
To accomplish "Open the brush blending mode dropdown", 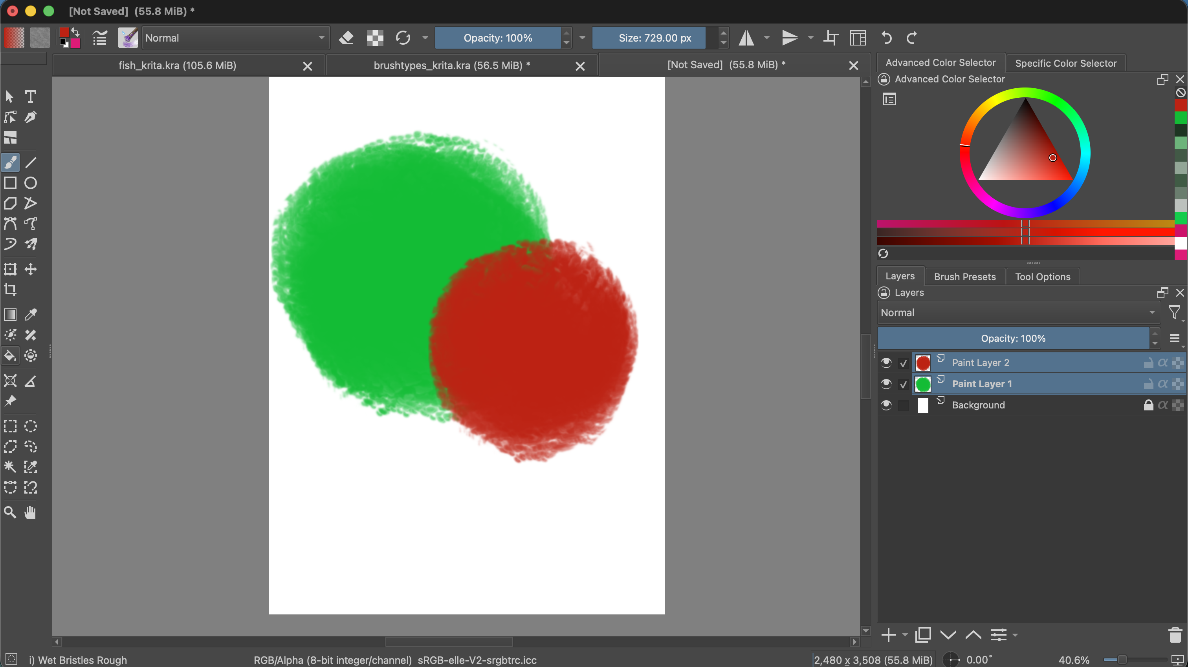I will [236, 38].
